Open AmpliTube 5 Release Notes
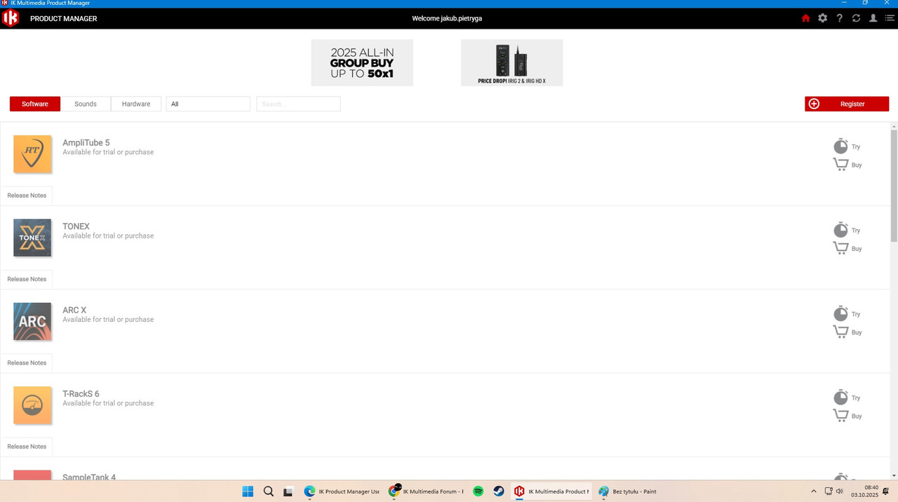This screenshot has height=502, width=898. (27, 196)
